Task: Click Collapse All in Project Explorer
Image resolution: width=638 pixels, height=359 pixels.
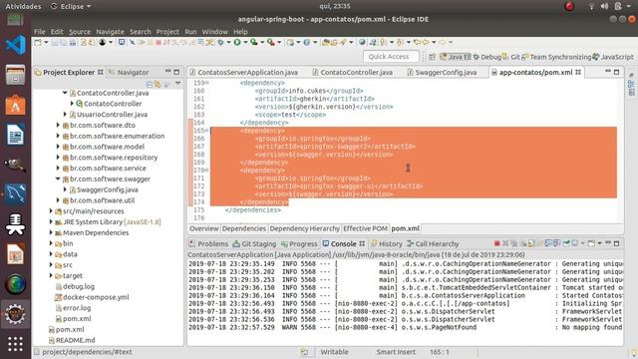Action: coord(149,84)
